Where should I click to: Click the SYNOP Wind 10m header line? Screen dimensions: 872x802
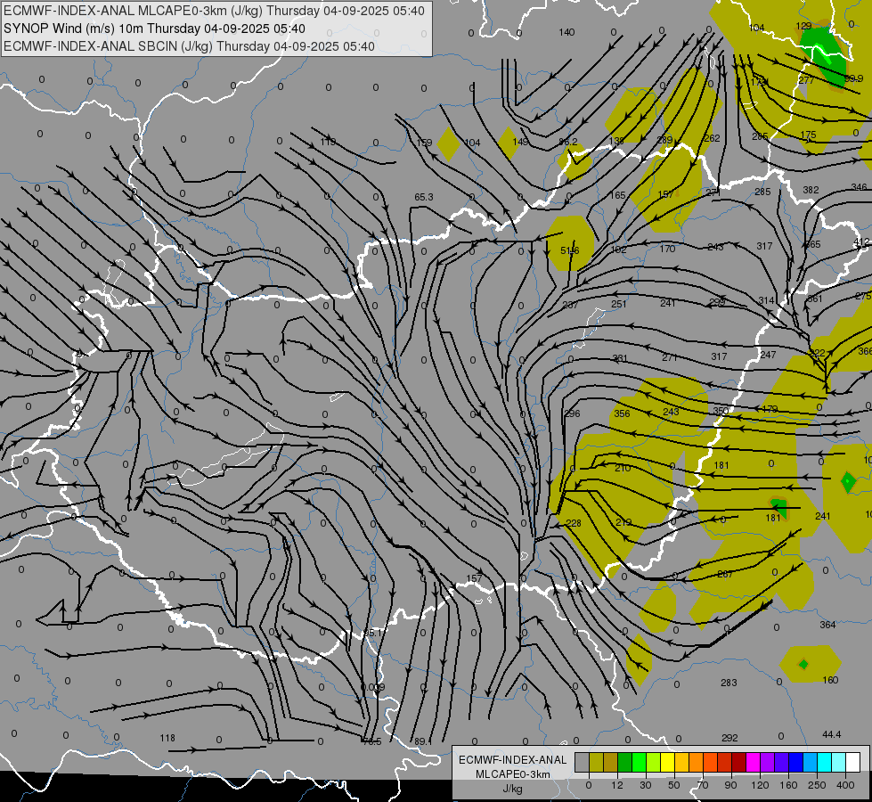[x=154, y=29]
